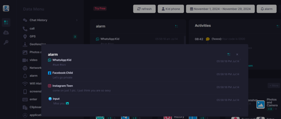Close the alarm popup
Viewport: 281px width, 119px height.
(x=237, y=54)
